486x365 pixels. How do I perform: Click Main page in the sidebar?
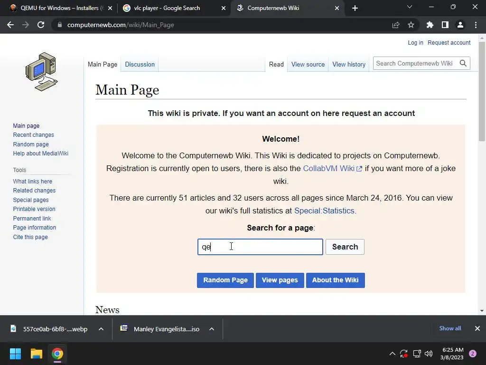(x=27, y=125)
